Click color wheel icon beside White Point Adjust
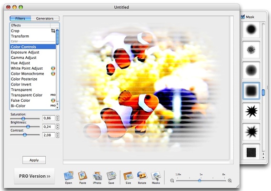 click(53, 68)
